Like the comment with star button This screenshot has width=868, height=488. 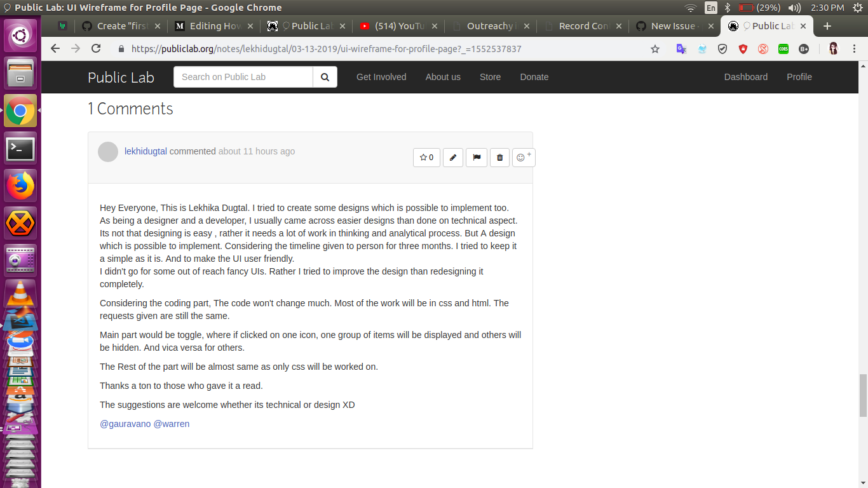pos(426,158)
